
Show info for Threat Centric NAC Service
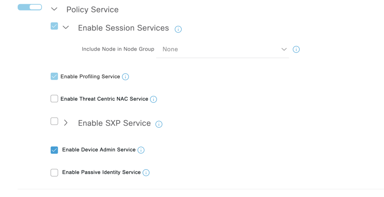pos(153,99)
